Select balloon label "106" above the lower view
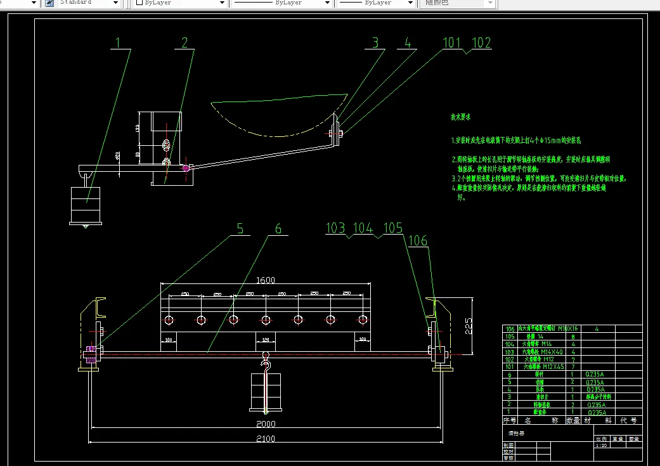This screenshot has width=660, height=466. (x=418, y=241)
